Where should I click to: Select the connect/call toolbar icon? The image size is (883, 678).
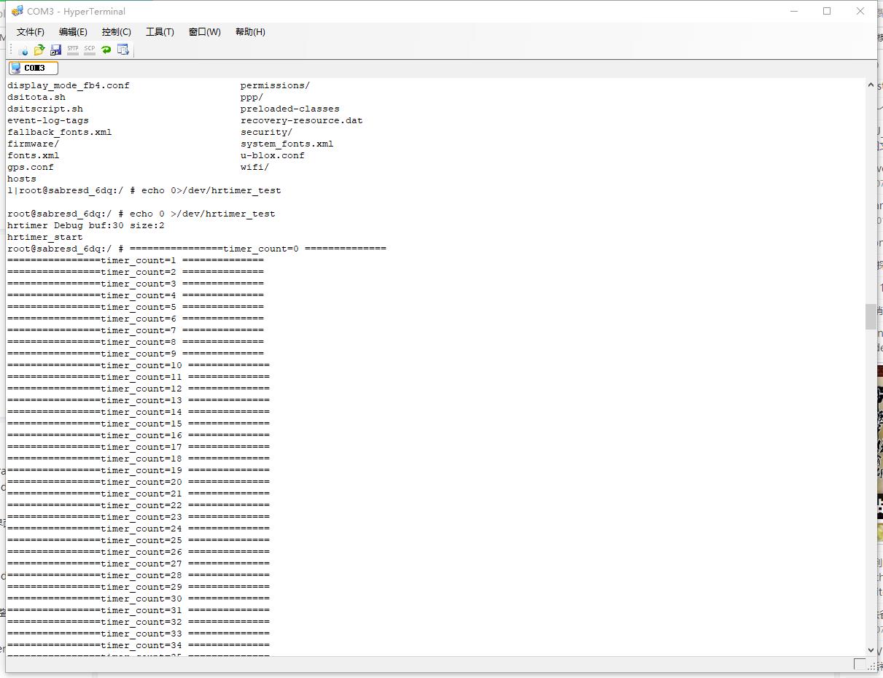[x=23, y=50]
